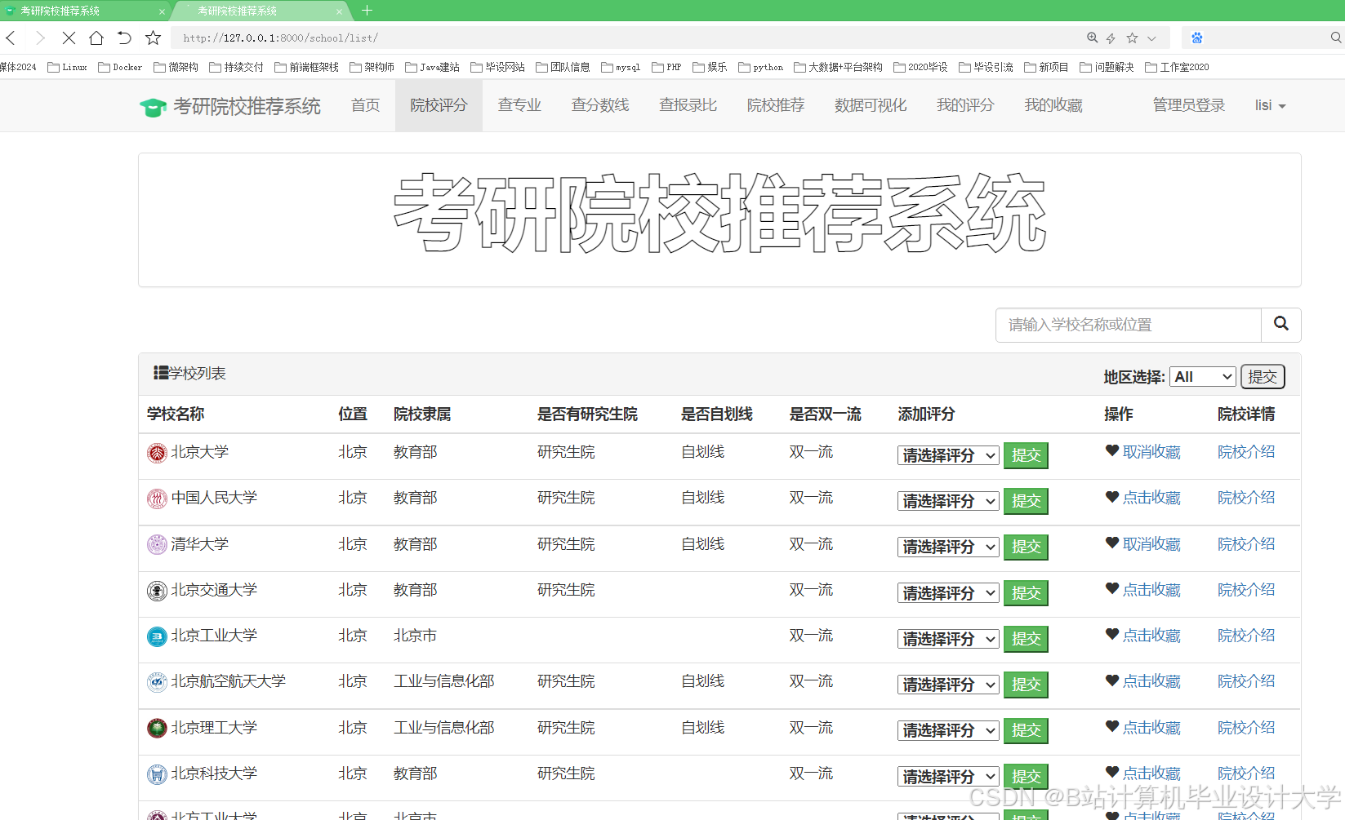The image size is (1345, 820).
Task: Click the 清华大学 school logo
Action: click(x=157, y=543)
